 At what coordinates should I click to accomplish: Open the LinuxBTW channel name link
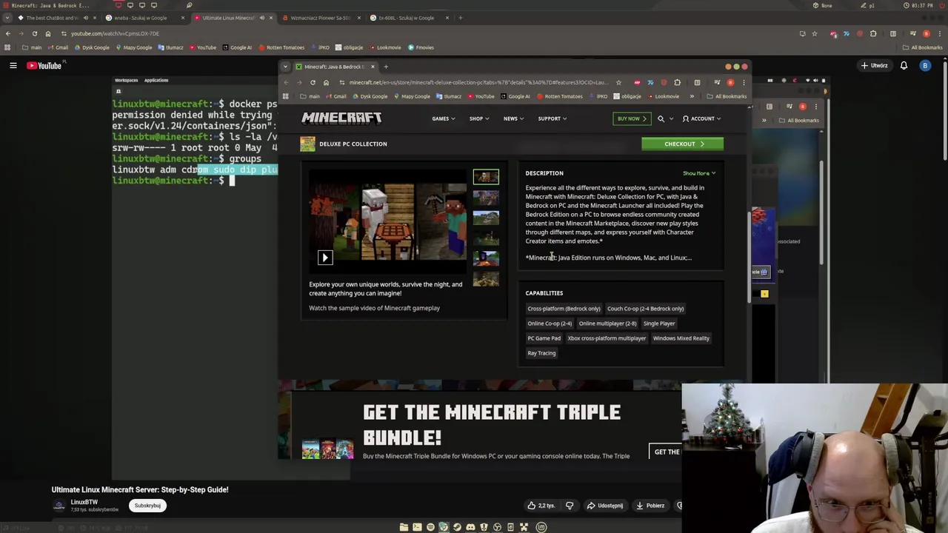(x=84, y=502)
